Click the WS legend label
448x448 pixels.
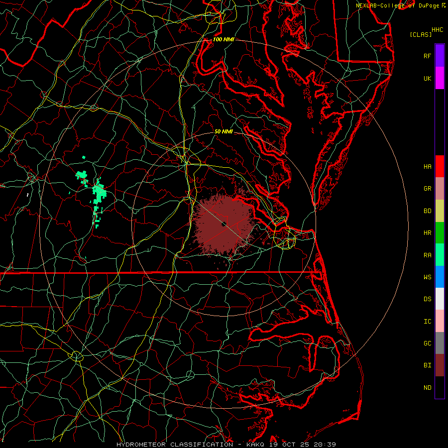tap(427, 277)
